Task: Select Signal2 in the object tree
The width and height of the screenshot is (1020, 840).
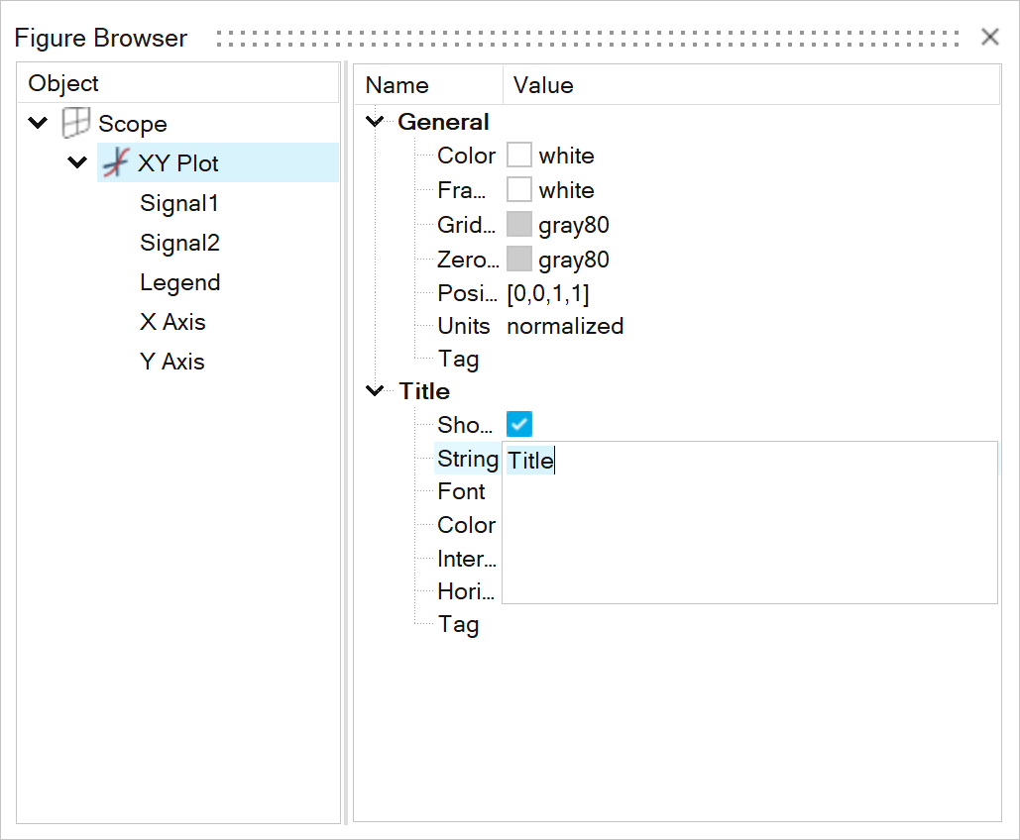Action: (x=179, y=243)
